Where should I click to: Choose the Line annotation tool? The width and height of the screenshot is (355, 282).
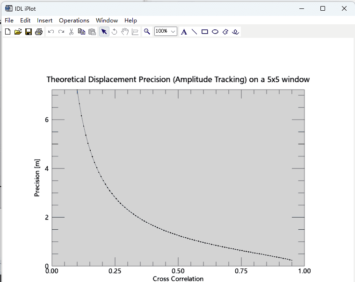[194, 32]
